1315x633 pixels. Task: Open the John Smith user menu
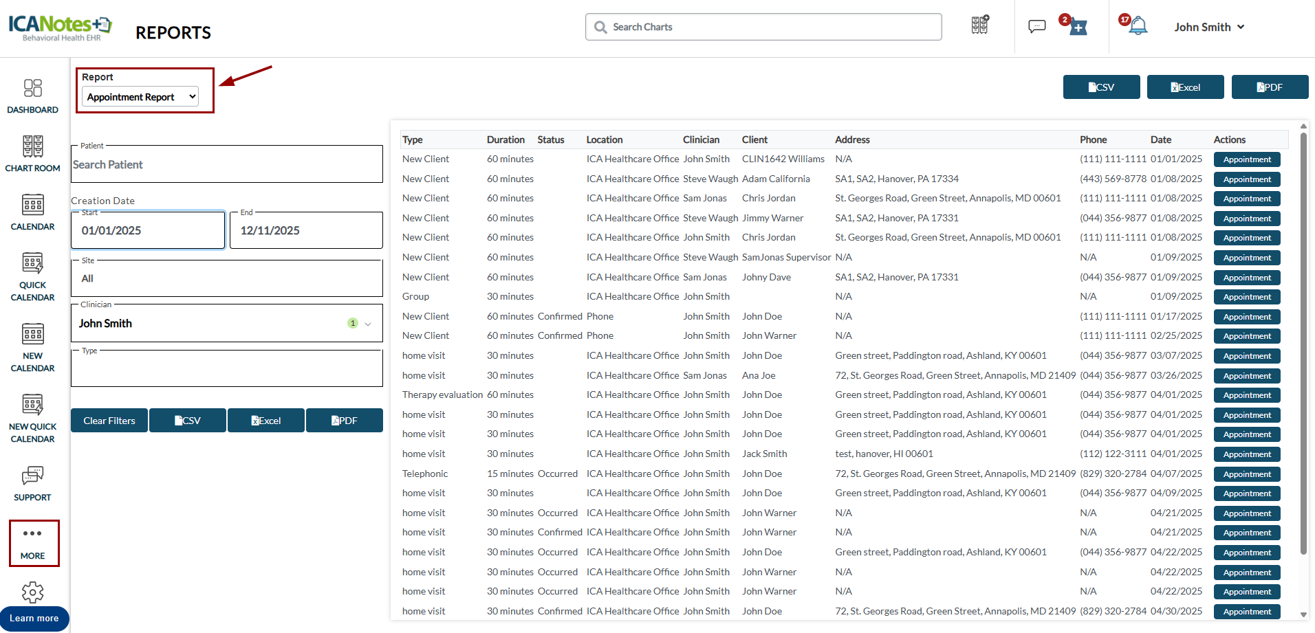1209,27
